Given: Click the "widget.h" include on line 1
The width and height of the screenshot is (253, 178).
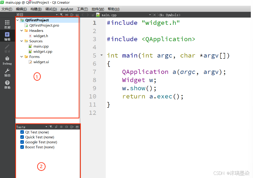Looking at the screenshot, I should pyautogui.click(x=161, y=23).
